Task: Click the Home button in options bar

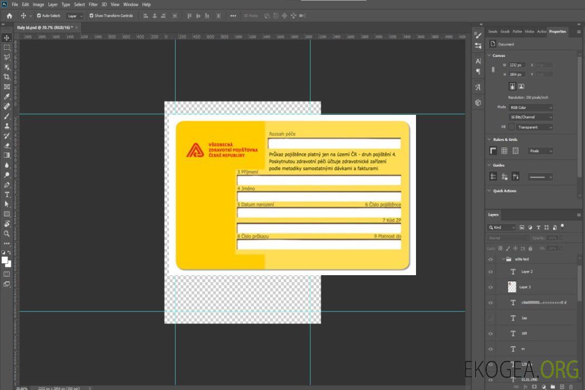Action: pyautogui.click(x=9, y=16)
